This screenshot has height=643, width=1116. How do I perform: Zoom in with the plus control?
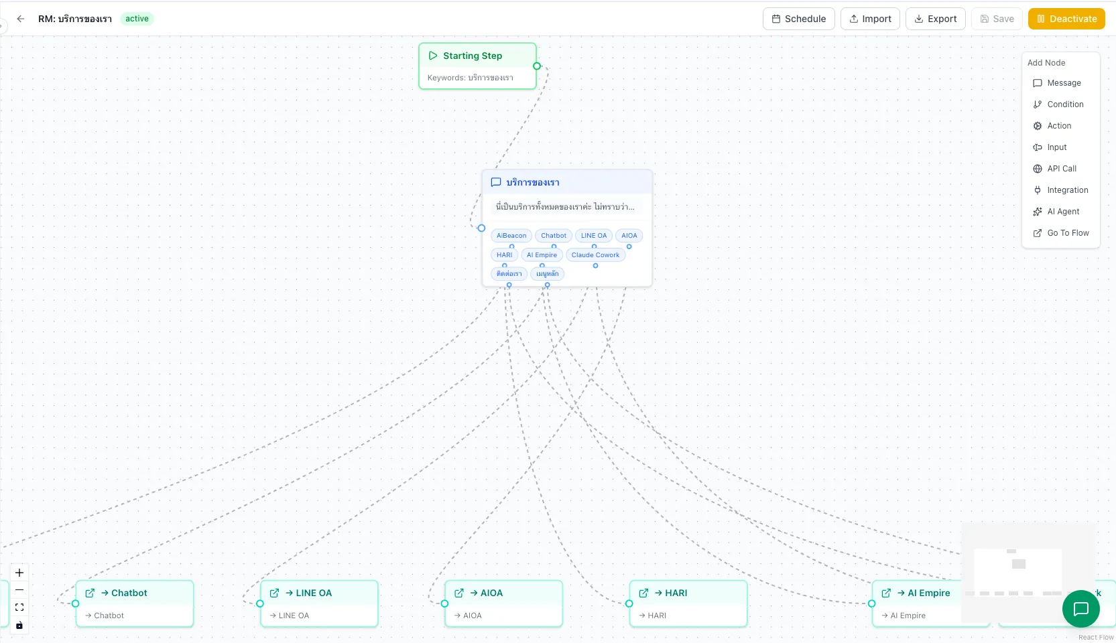pyautogui.click(x=19, y=573)
